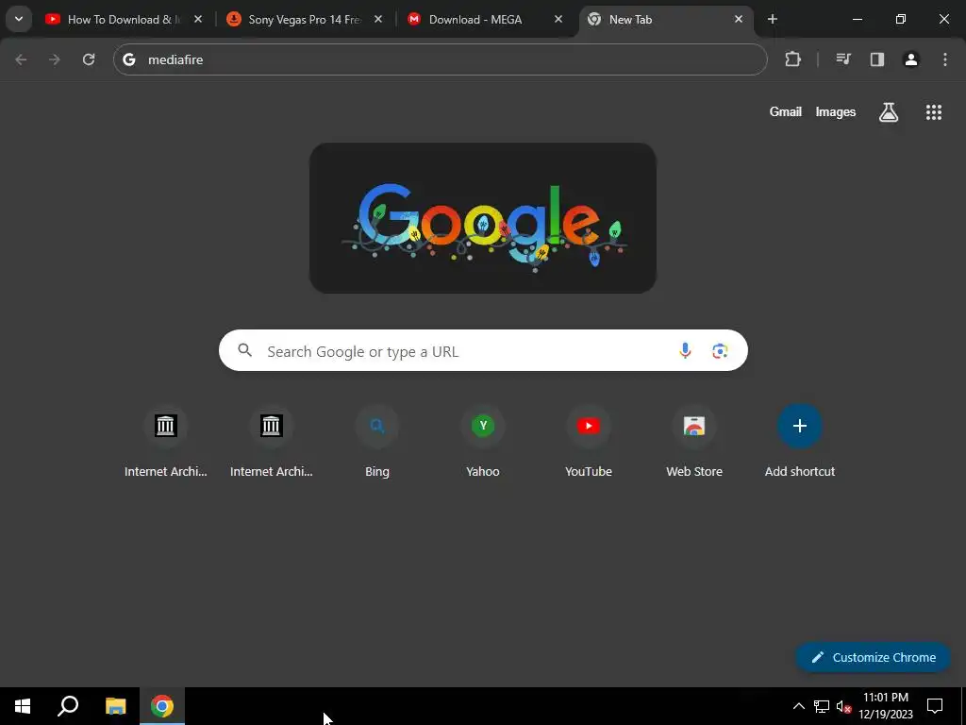Open the media control icon

point(843,59)
